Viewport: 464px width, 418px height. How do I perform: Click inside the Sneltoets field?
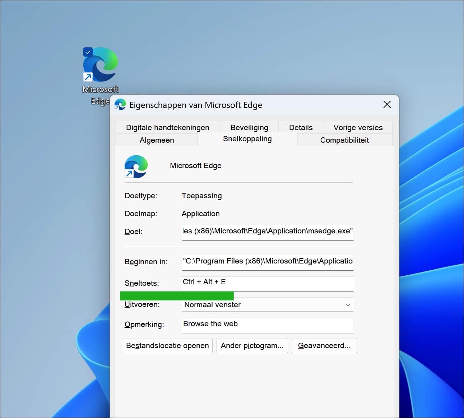(268, 284)
